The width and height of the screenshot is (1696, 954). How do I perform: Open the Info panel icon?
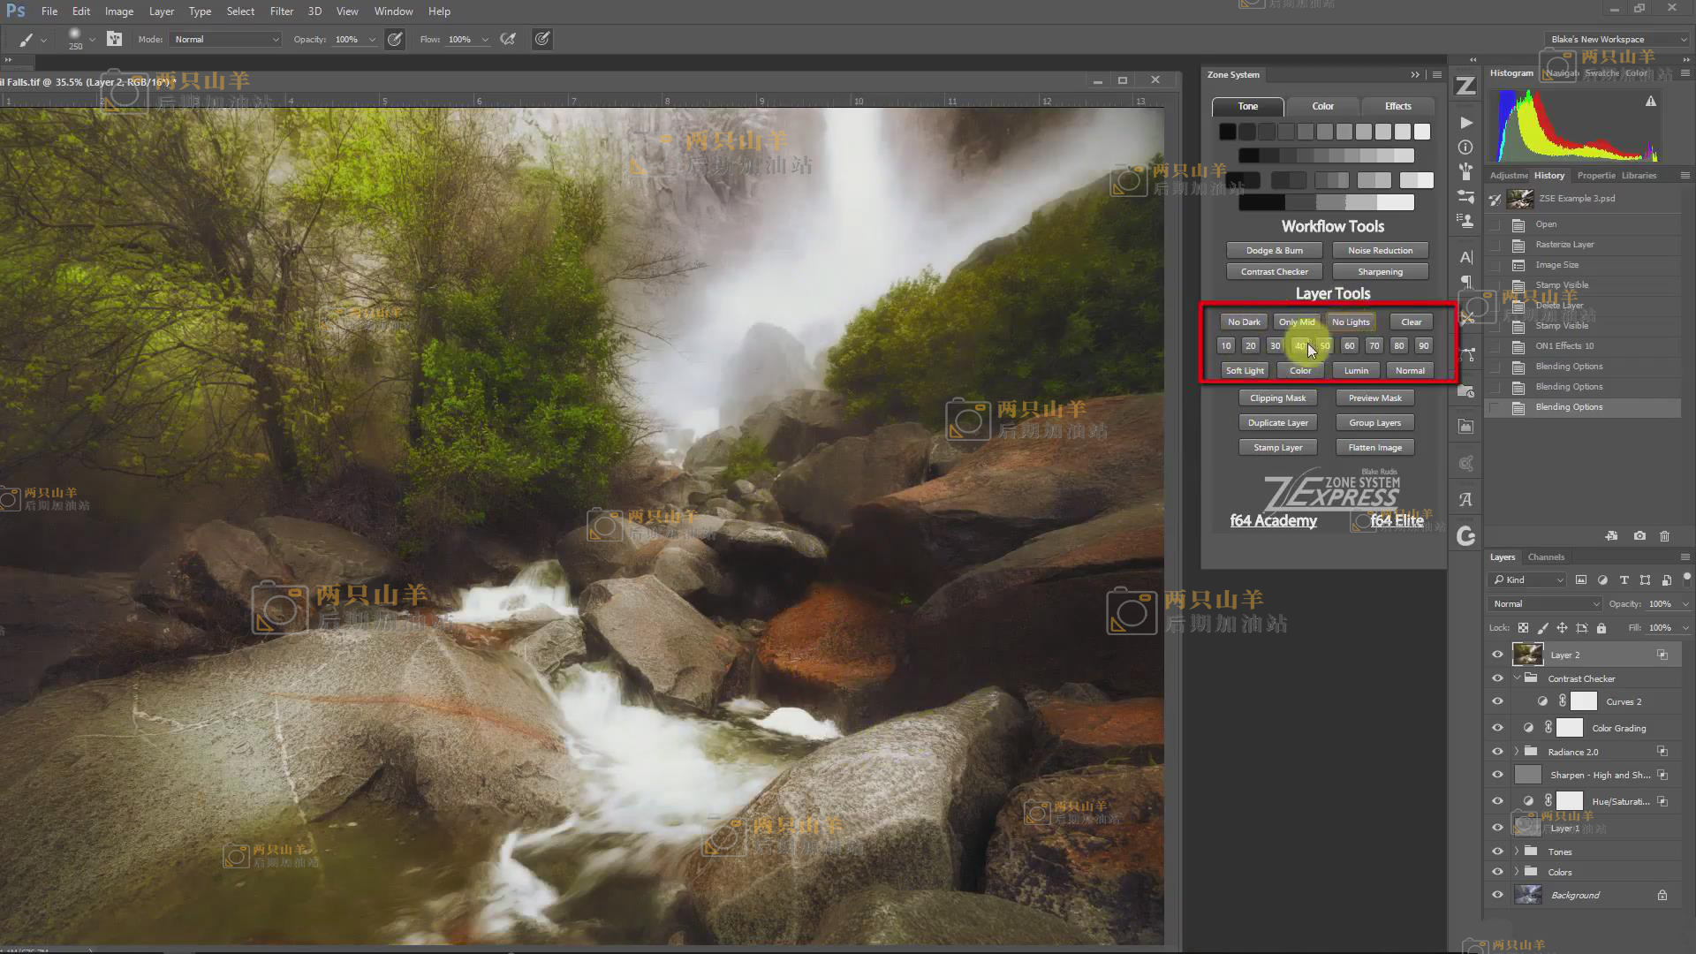tap(1465, 148)
